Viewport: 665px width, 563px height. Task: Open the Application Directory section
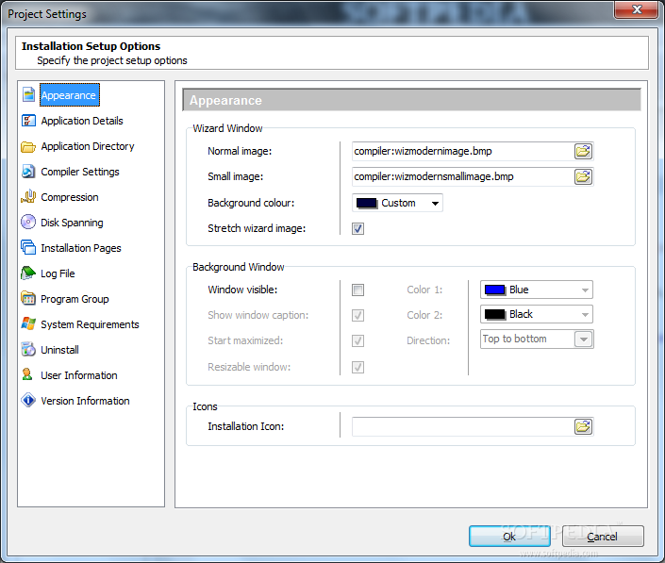coord(88,146)
